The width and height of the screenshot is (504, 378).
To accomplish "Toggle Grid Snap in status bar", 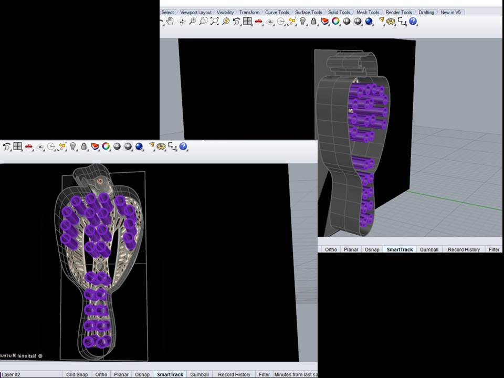I will [x=77, y=374].
